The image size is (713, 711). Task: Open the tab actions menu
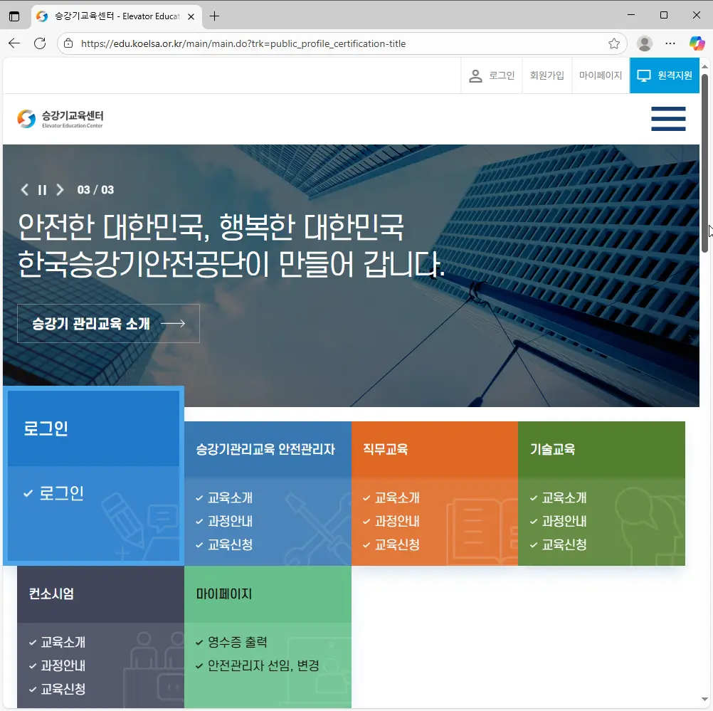pos(14,16)
